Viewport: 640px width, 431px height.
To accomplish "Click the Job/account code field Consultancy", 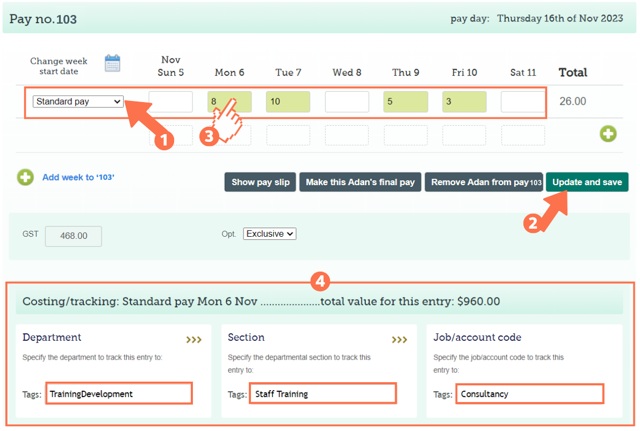I will pos(529,393).
